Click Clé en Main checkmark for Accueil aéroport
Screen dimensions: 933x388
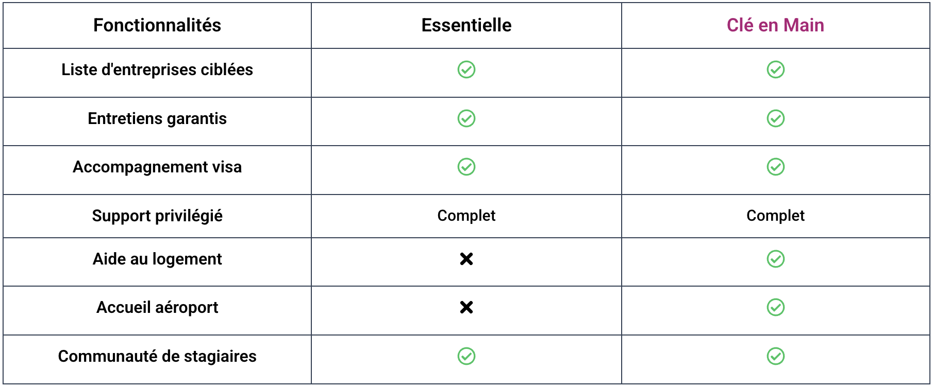pyautogui.click(x=775, y=307)
